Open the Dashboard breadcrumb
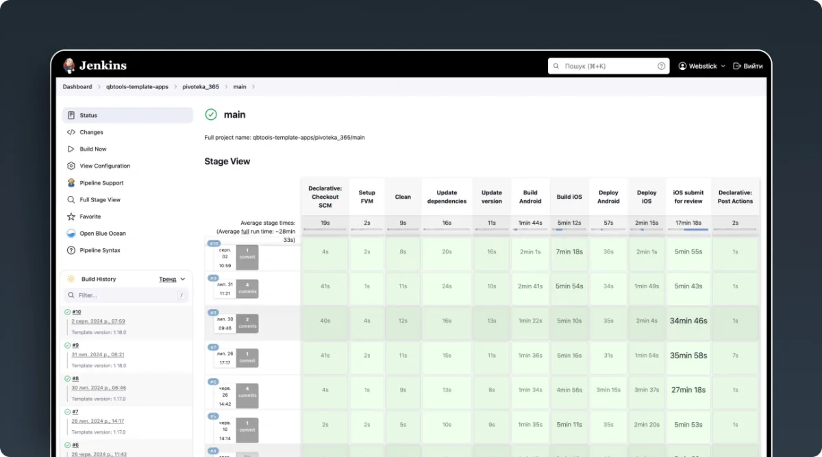 (77, 87)
